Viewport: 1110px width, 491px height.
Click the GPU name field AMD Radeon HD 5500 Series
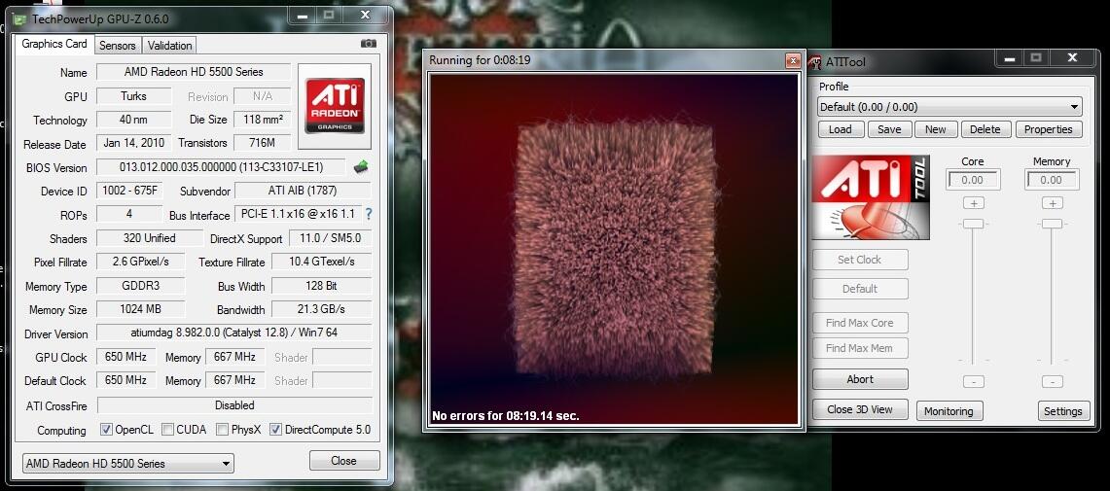[x=194, y=71]
